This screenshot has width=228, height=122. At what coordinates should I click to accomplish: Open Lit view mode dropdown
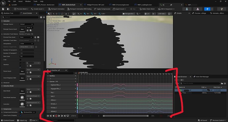click(147, 14)
